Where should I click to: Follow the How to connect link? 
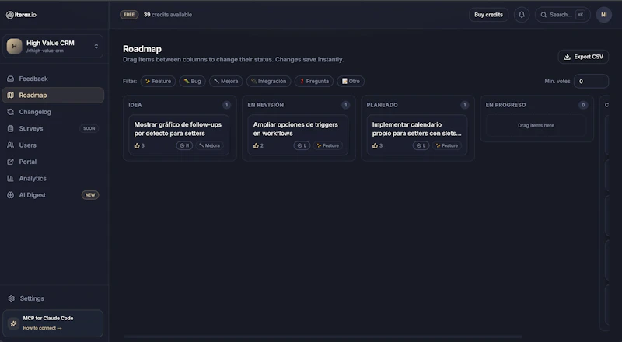(x=42, y=328)
